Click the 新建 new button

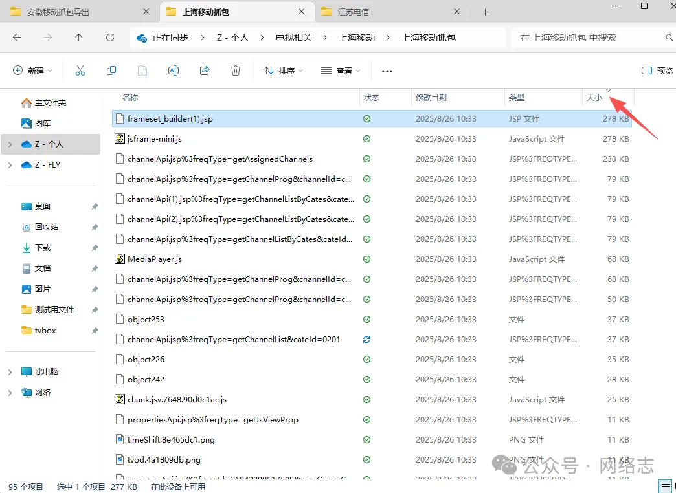[x=32, y=71]
